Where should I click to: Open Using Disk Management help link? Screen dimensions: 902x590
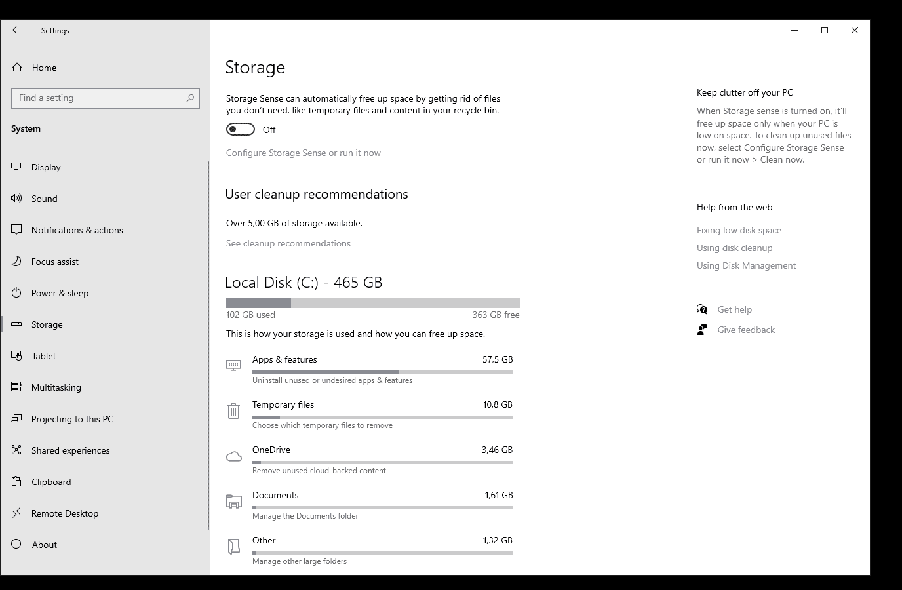click(x=746, y=265)
